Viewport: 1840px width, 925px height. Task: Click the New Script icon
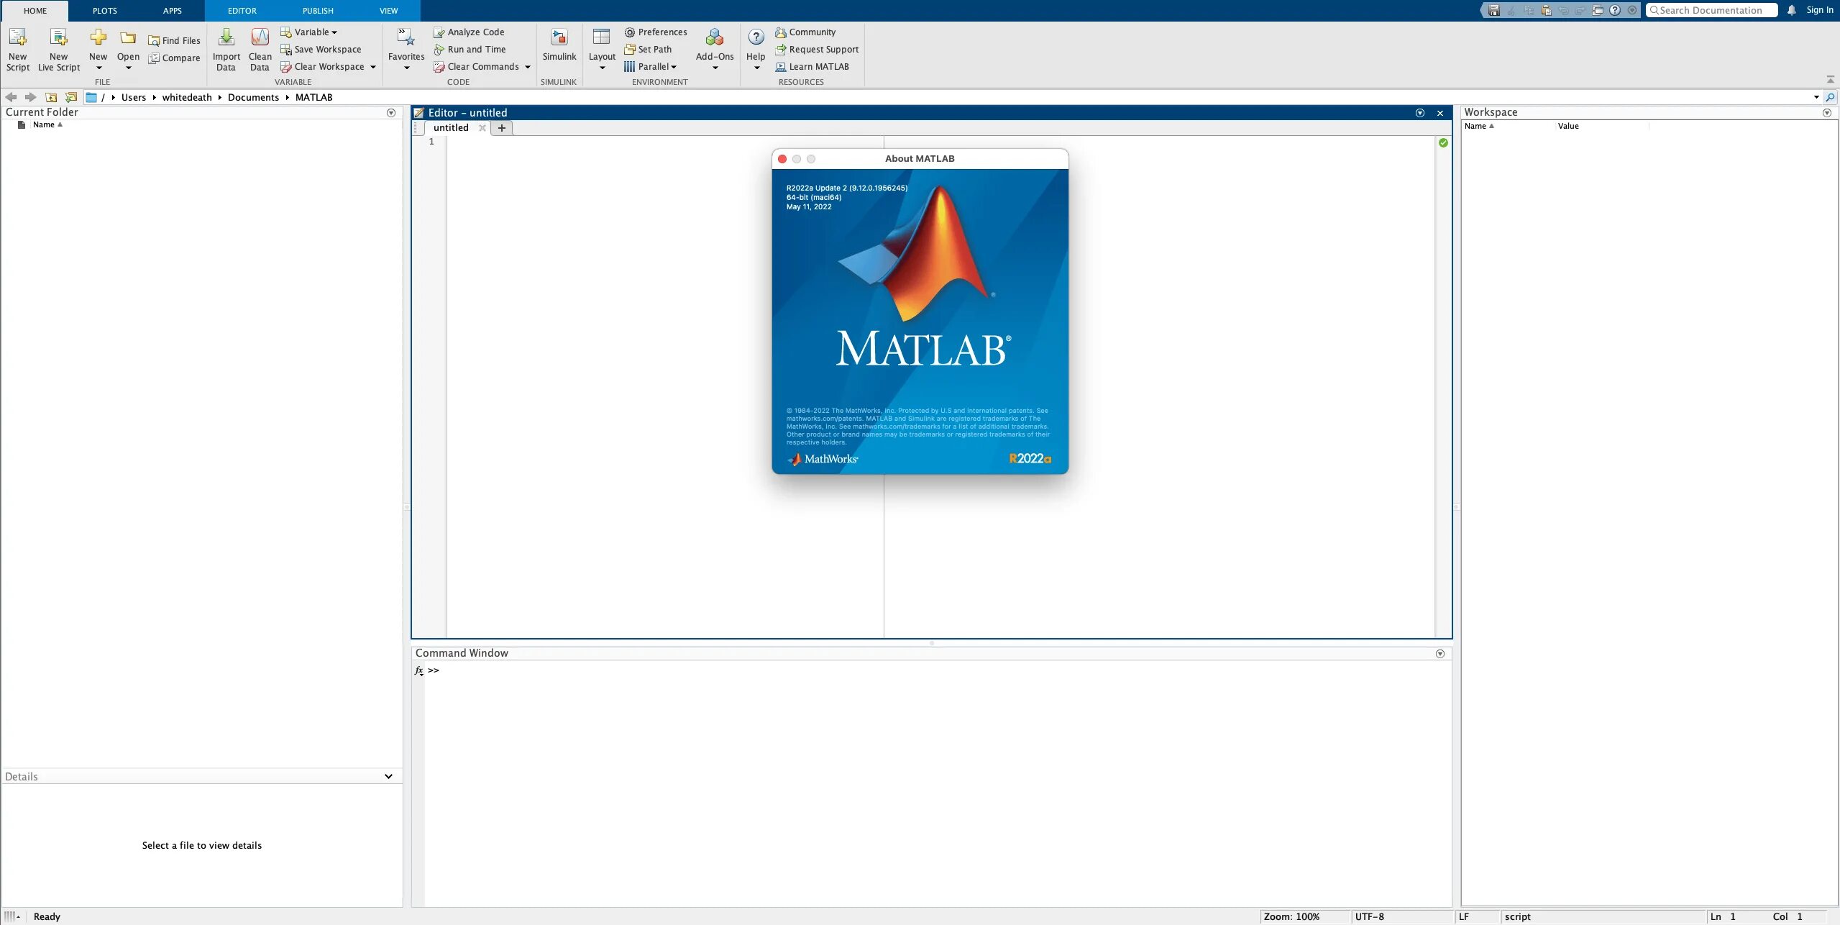(18, 37)
